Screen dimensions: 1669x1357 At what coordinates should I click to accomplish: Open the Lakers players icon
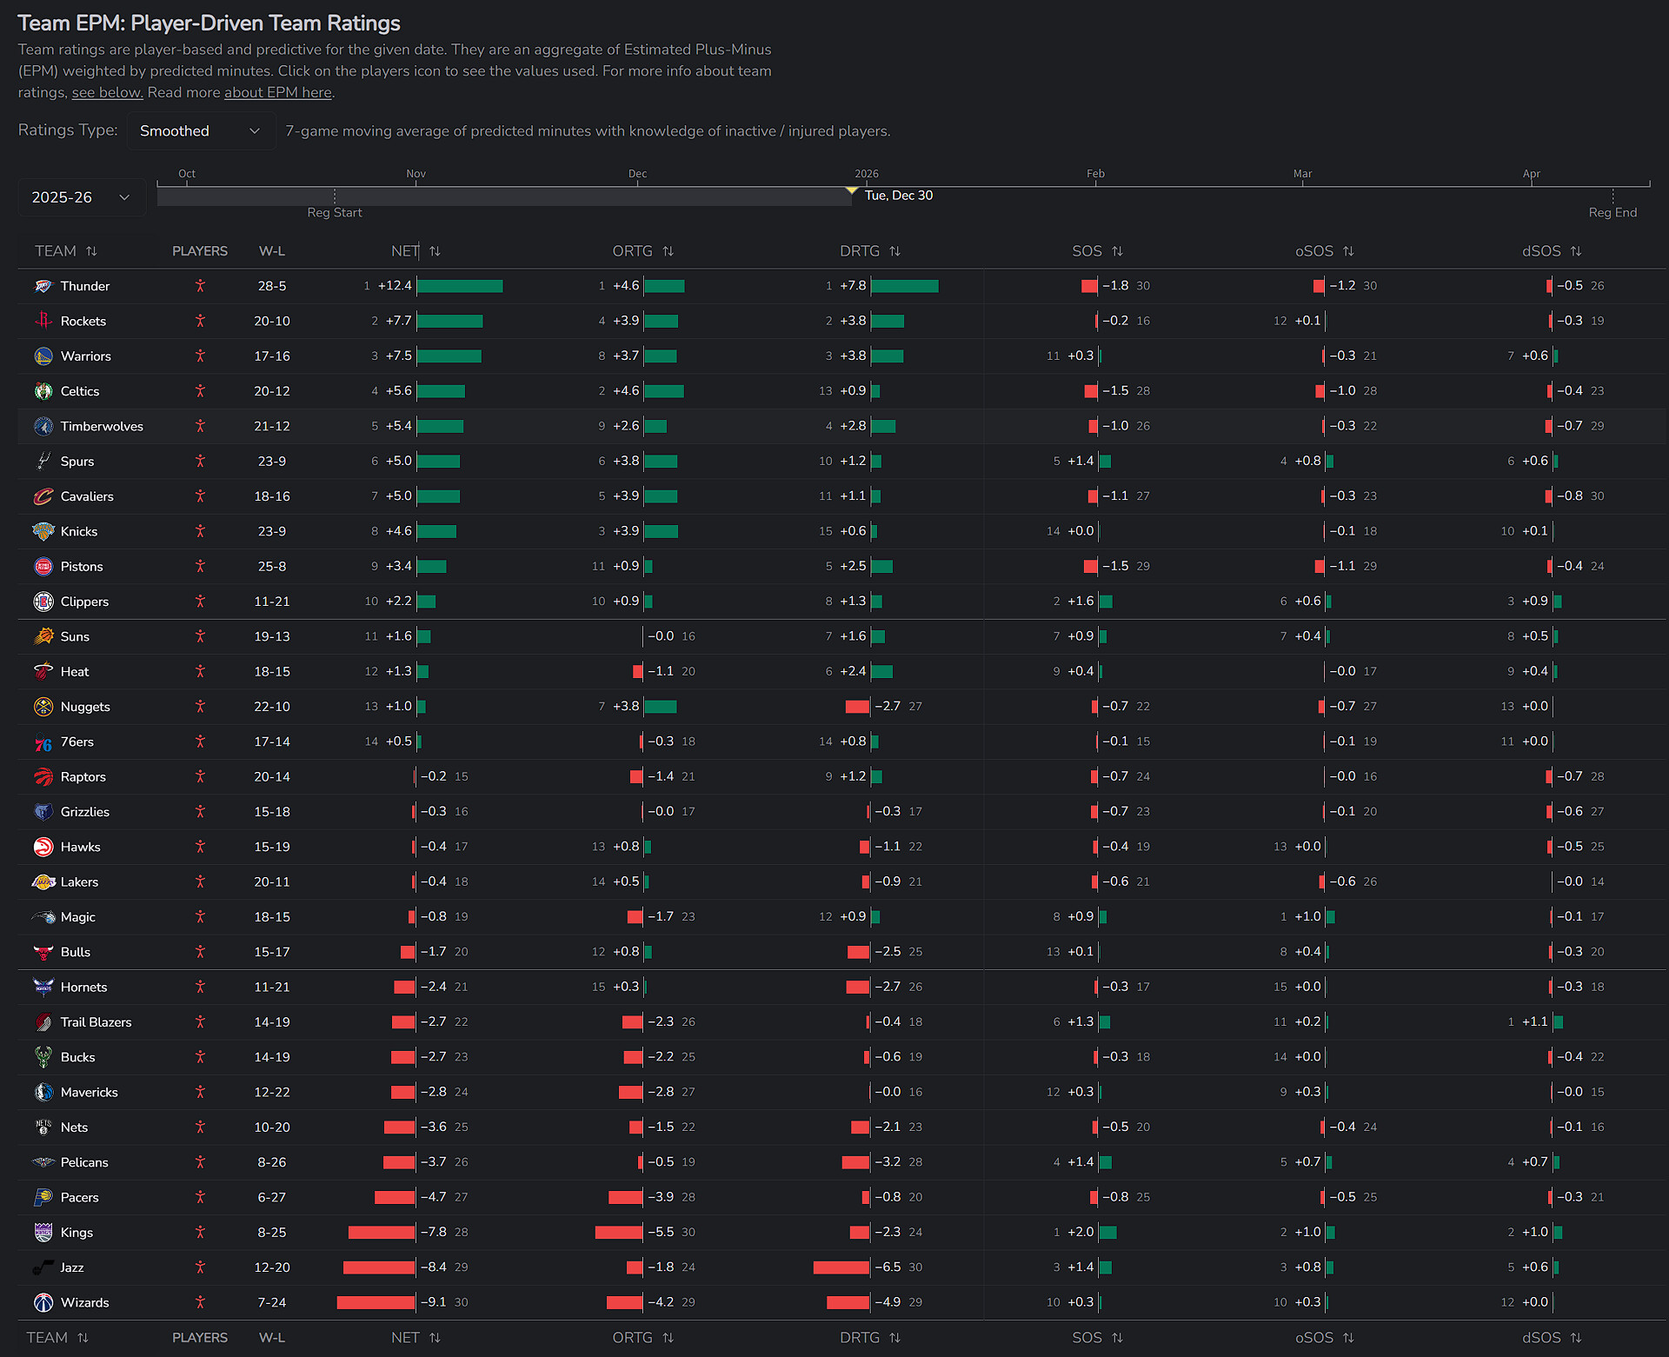[200, 881]
